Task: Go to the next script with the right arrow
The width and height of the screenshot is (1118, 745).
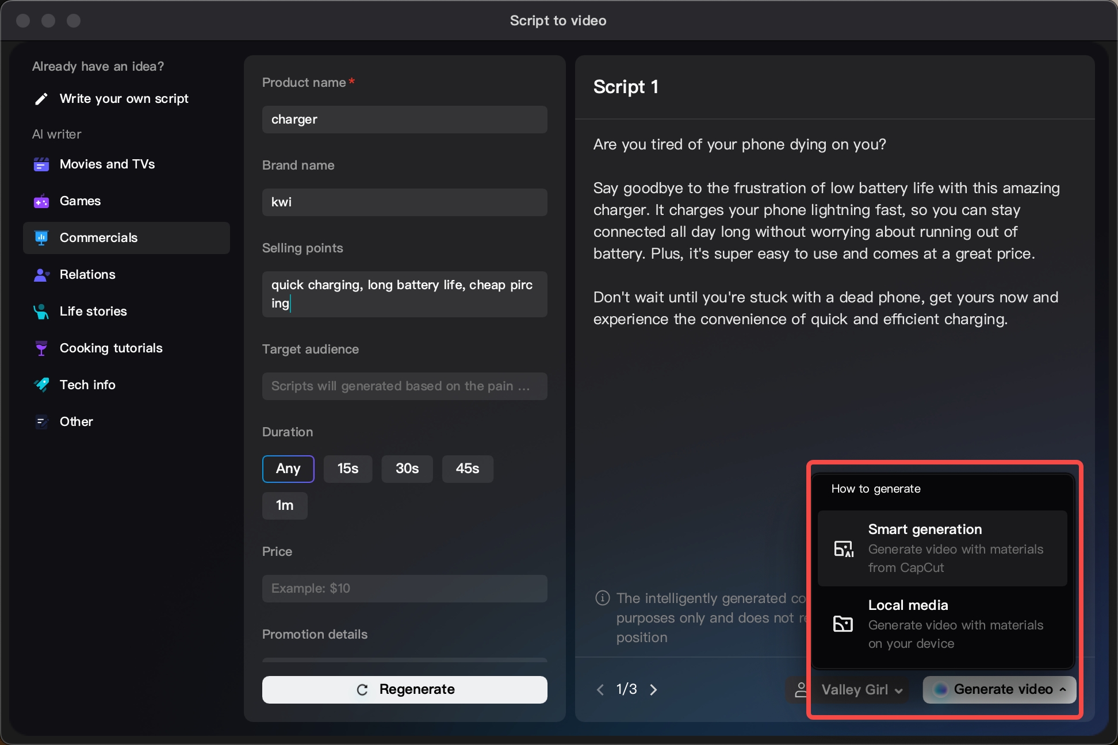Action: pyautogui.click(x=653, y=689)
